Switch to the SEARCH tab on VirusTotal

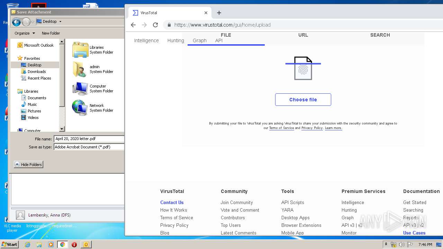point(380,35)
